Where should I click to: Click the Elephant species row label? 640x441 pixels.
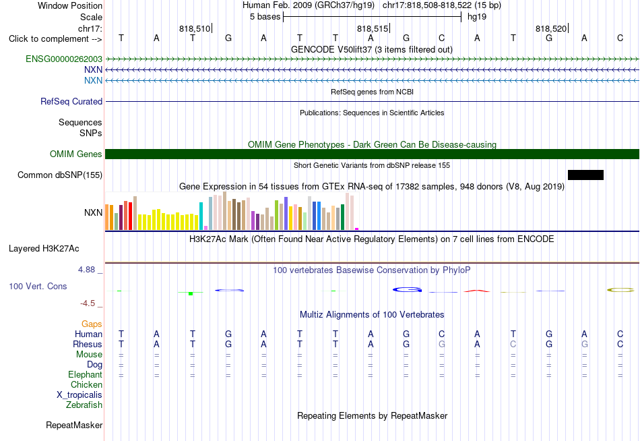tap(85, 374)
